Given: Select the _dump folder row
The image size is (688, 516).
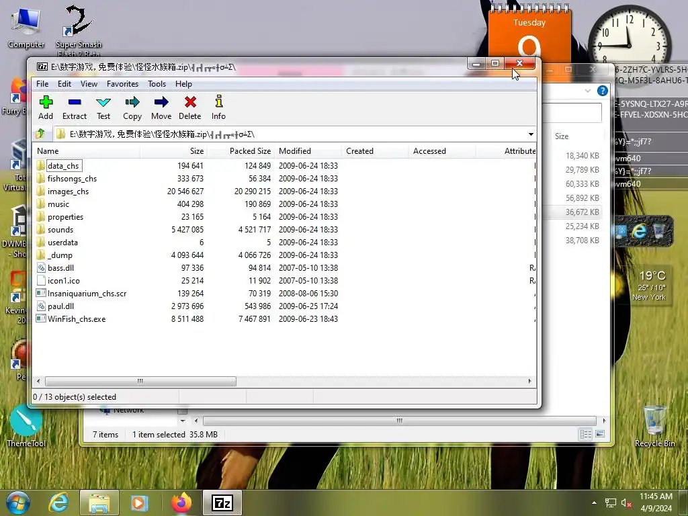Looking at the screenshot, I should click(284, 255).
